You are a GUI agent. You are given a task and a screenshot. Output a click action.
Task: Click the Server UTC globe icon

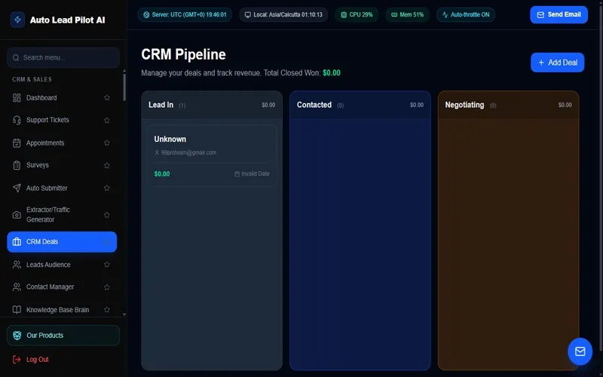point(146,14)
